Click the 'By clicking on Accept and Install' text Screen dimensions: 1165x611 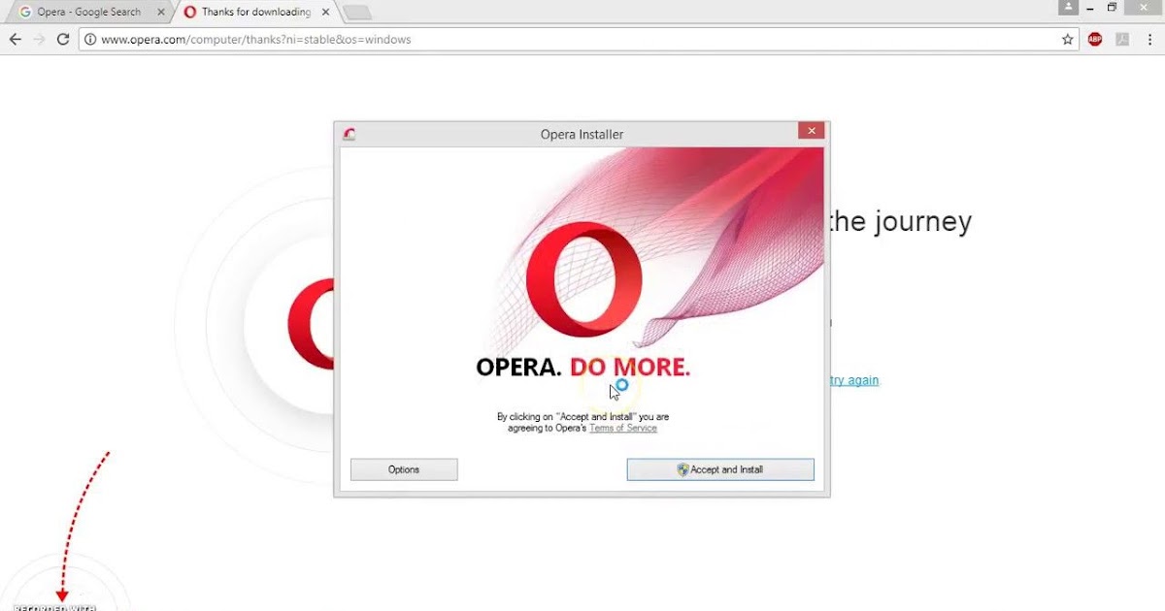[582, 423]
